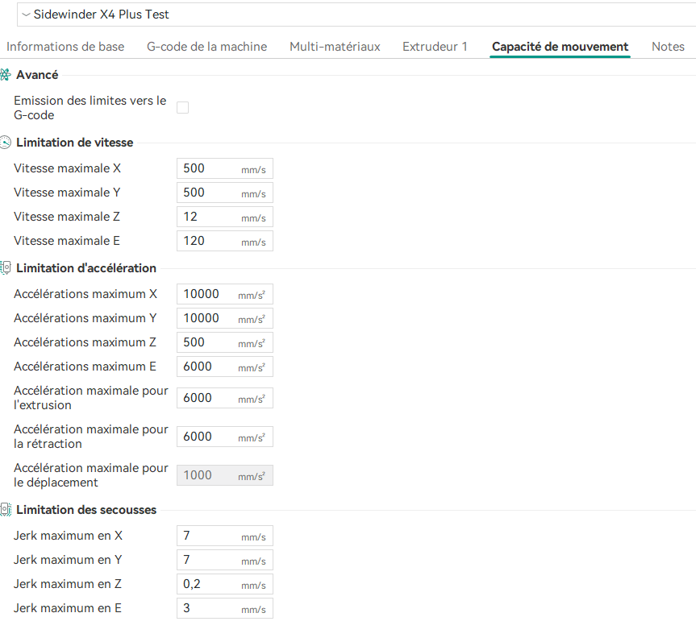Click the maximum retraction acceleration field
Image resolution: width=696 pixels, height=642 pixels.
(x=224, y=437)
